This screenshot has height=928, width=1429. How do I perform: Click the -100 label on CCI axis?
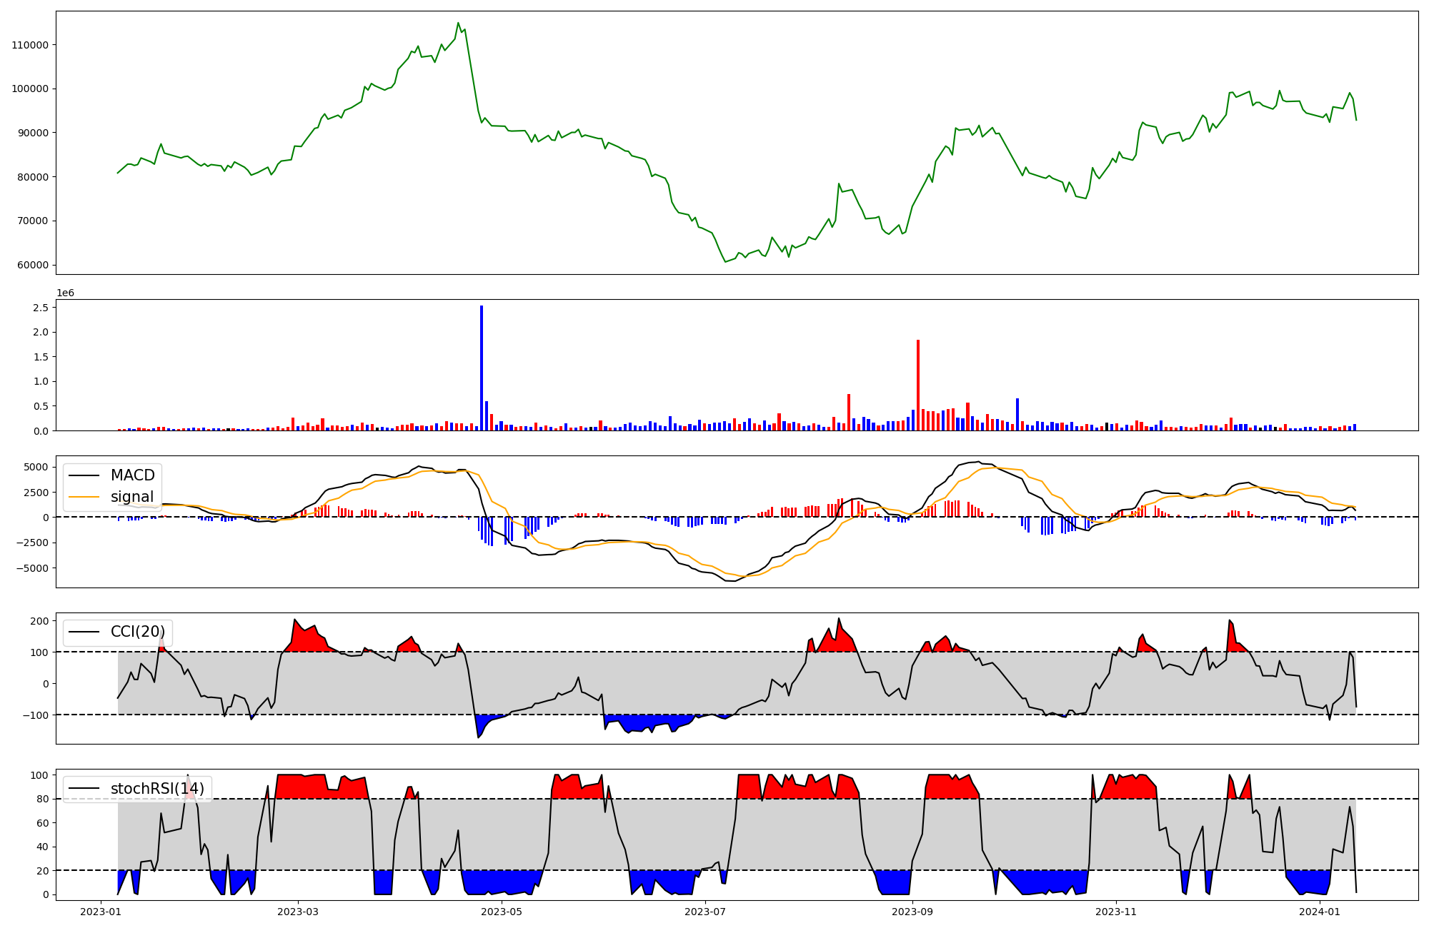click(x=35, y=715)
